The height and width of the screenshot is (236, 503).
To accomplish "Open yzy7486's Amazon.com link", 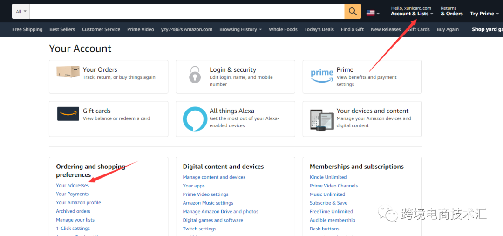I will pyautogui.click(x=187, y=29).
